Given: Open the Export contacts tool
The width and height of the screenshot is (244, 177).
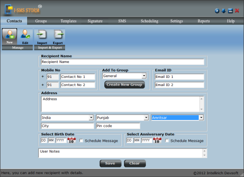Looking at the screenshot, I should click(x=58, y=37).
